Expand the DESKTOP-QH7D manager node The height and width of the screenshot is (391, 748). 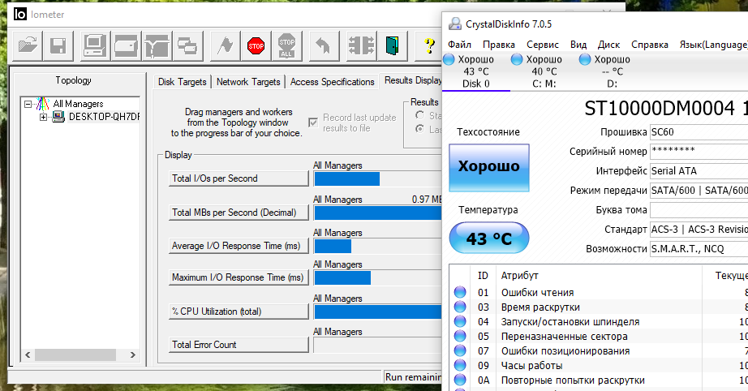pos(44,117)
